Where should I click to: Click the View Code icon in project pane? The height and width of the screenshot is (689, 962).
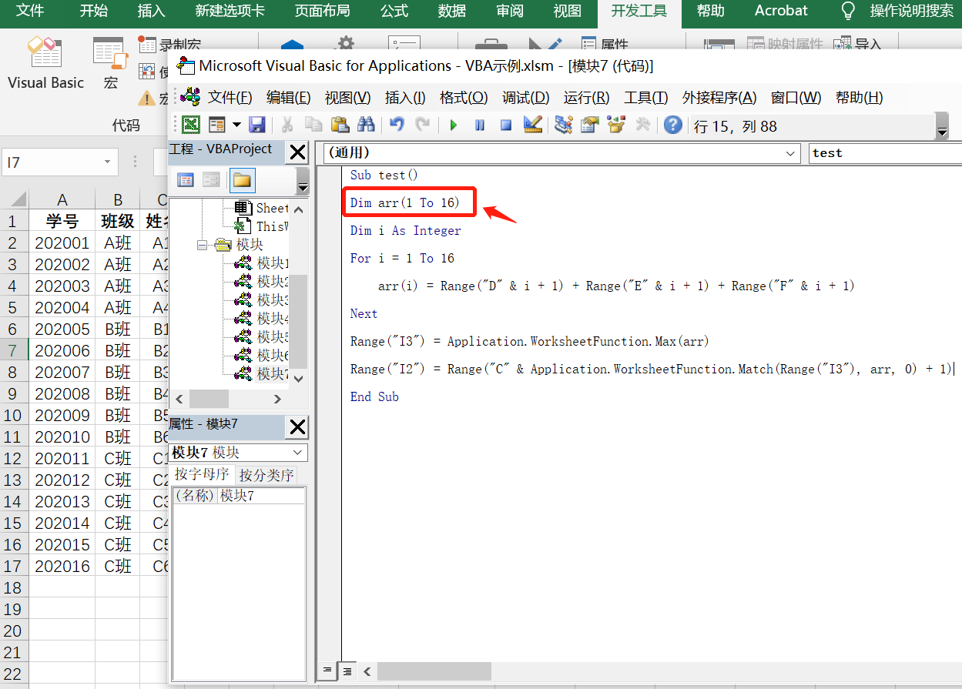click(x=186, y=180)
